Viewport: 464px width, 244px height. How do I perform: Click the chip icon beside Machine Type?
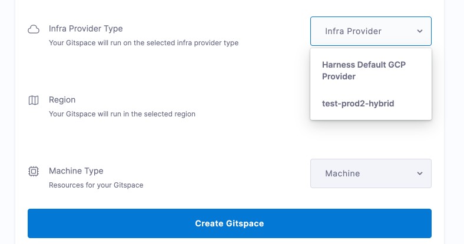[x=34, y=171]
